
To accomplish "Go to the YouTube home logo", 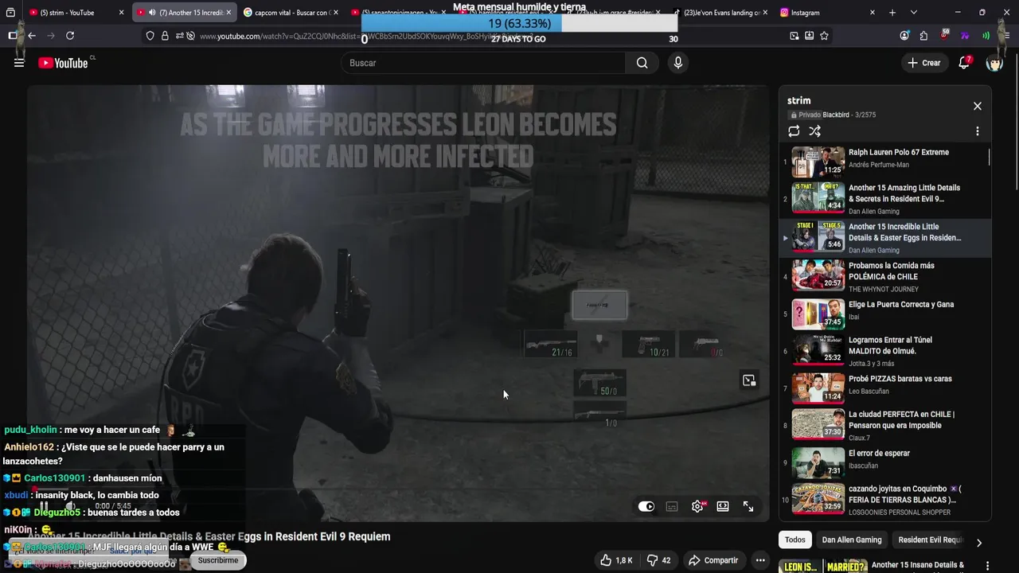I will click(63, 63).
